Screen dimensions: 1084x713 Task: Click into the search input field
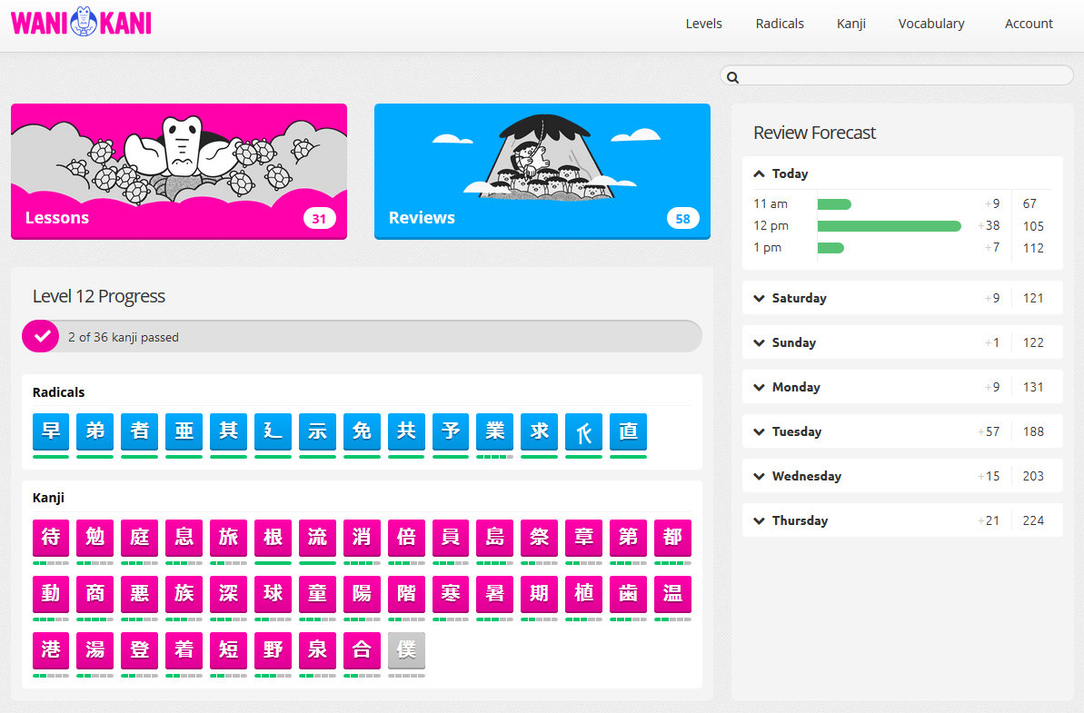(904, 76)
